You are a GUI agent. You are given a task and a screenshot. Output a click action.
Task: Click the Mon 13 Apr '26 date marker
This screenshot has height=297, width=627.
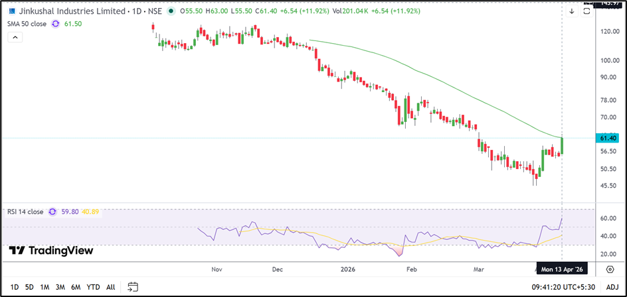[562, 269]
